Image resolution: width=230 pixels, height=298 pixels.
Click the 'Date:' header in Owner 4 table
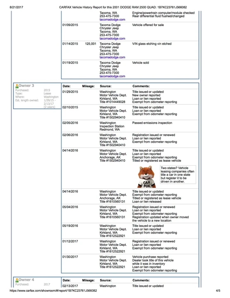point(67,281)
